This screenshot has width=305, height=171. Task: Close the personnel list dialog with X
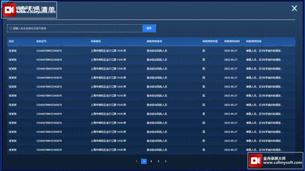(x=294, y=8)
